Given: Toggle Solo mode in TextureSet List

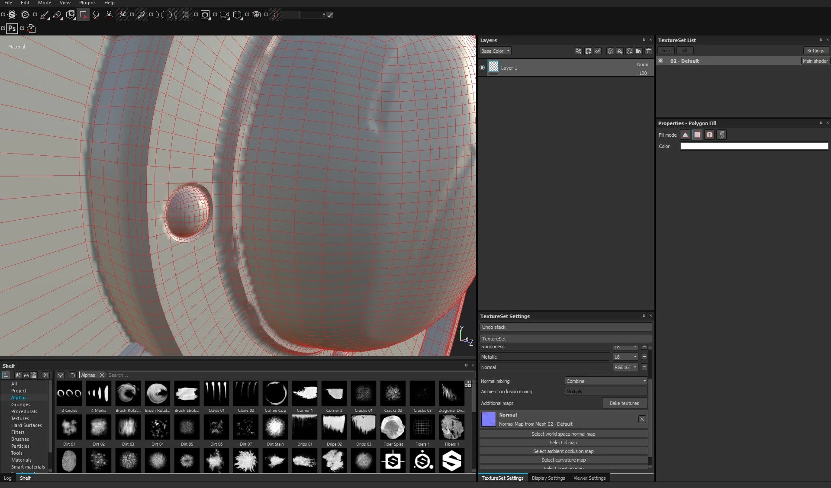Looking at the screenshot, I should [666, 51].
